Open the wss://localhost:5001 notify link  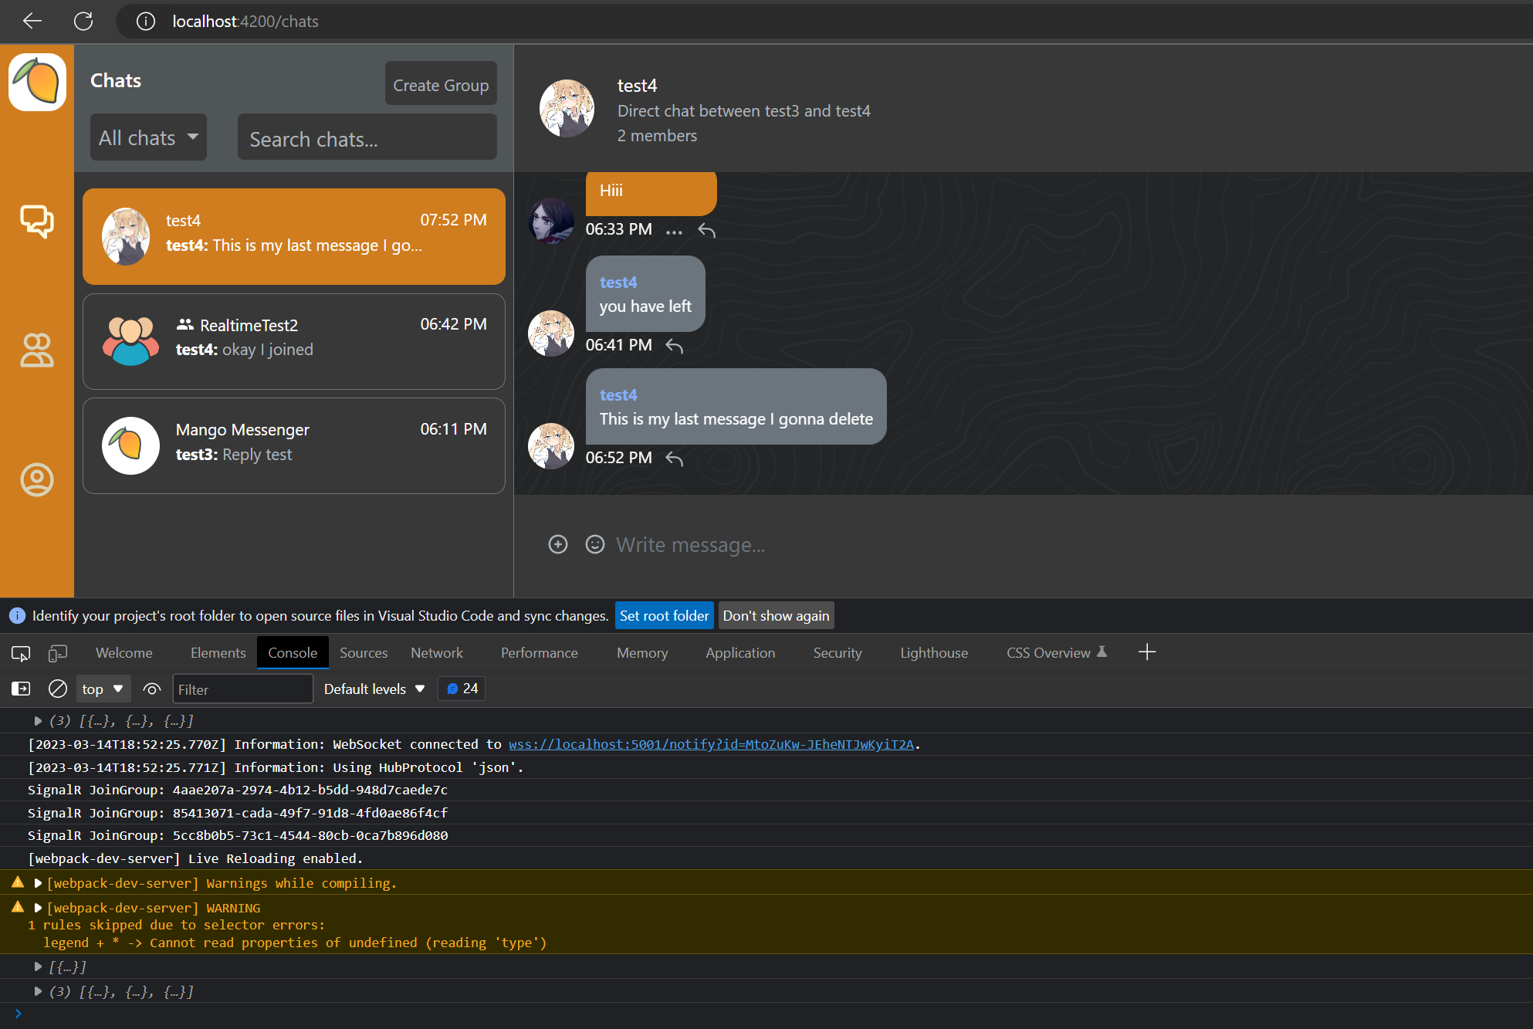pyautogui.click(x=710, y=744)
